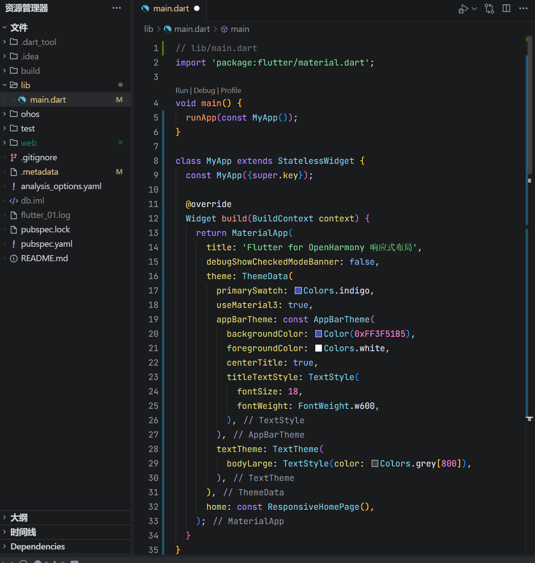Open pubspec.yaml file
This screenshot has height=563, width=535.
[x=66, y=244]
